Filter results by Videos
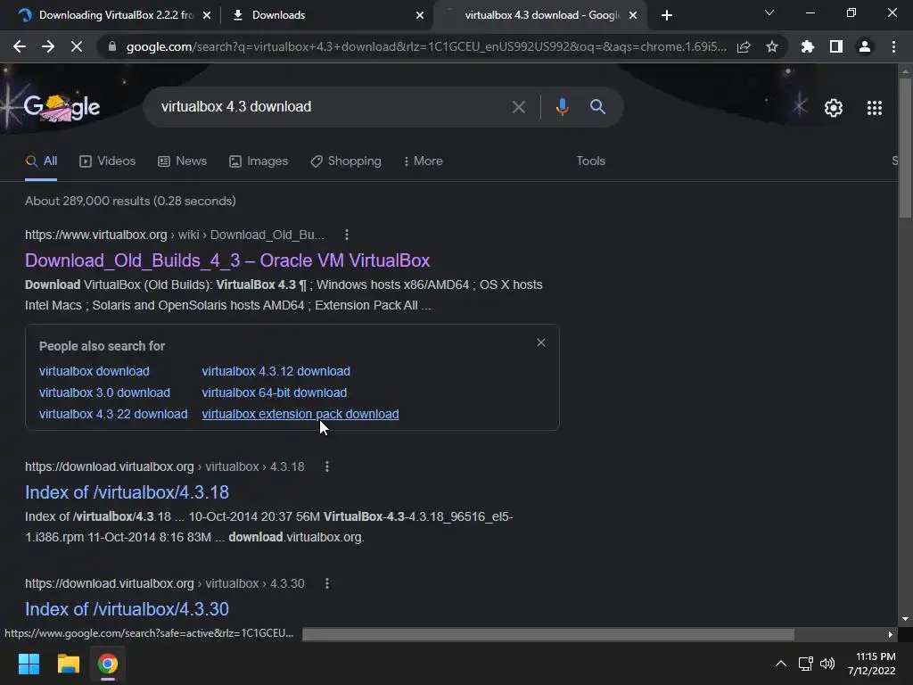The image size is (913, 685). 107,161
